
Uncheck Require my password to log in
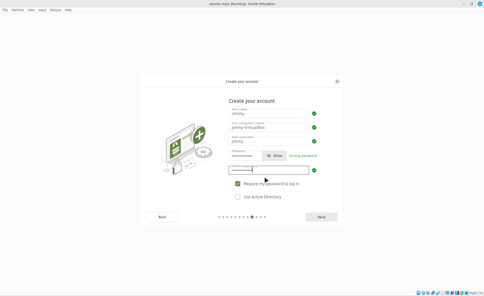click(x=238, y=183)
